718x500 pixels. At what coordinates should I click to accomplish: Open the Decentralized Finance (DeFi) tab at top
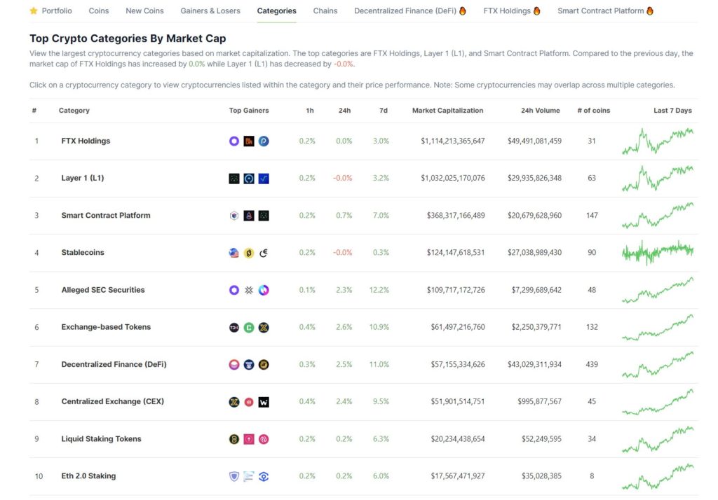click(x=410, y=11)
